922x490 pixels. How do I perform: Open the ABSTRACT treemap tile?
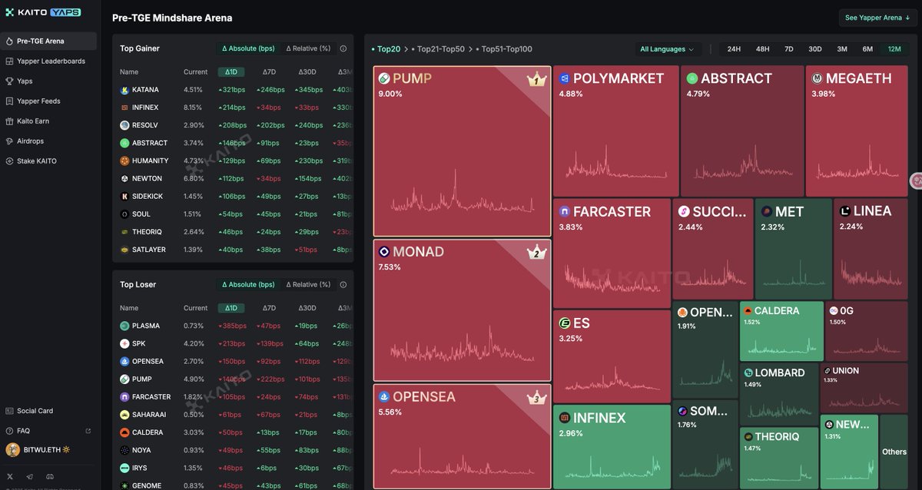(x=742, y=131)
